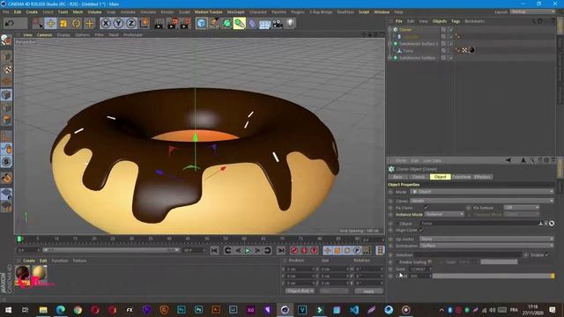564x317 pixels.
Task: Toggle the Y axis lock
Action: click(118, 24)
